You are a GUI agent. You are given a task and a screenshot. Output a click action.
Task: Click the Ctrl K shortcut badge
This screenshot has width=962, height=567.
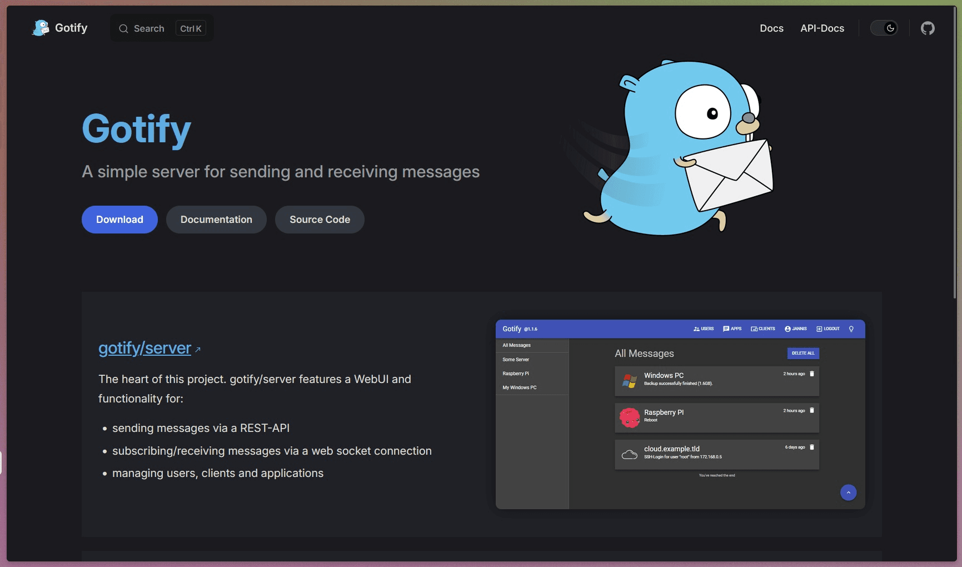tap(191, 28)
